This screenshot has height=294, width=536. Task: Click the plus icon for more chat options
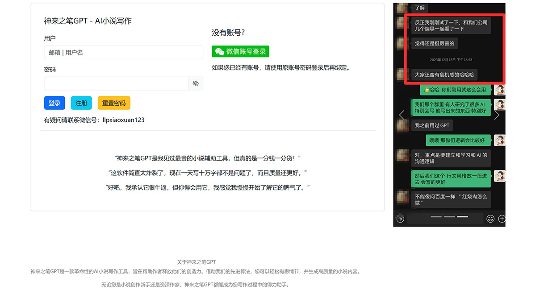pyautogui.click(x=501, y=218)
